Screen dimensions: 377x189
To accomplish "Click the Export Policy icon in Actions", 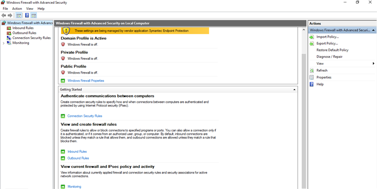I will coord(311,43).
